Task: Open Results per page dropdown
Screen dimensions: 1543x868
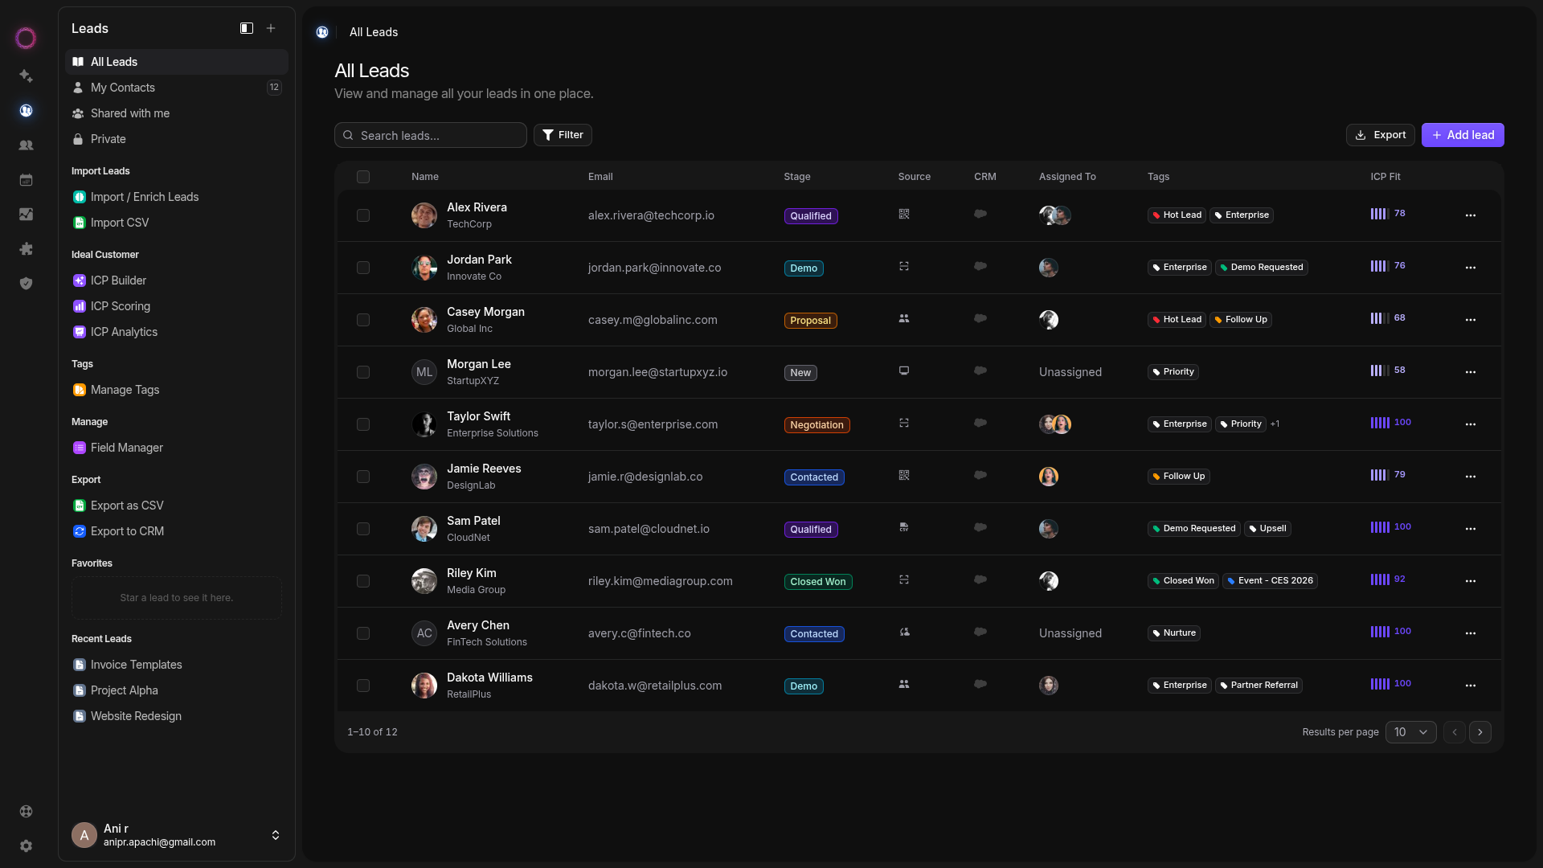Action: [1410, 732]
